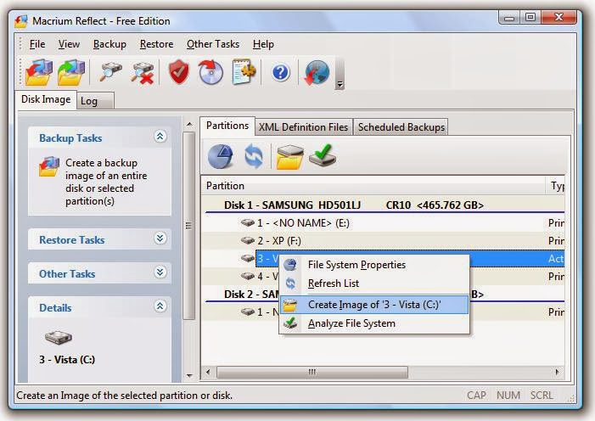Expand the Other Tasks section
Image resolution: width=595 pixels, height=421 pixels.
(160, 272)
